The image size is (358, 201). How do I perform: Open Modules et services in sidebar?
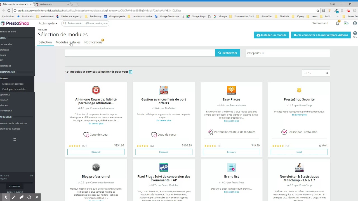point(13,84)
